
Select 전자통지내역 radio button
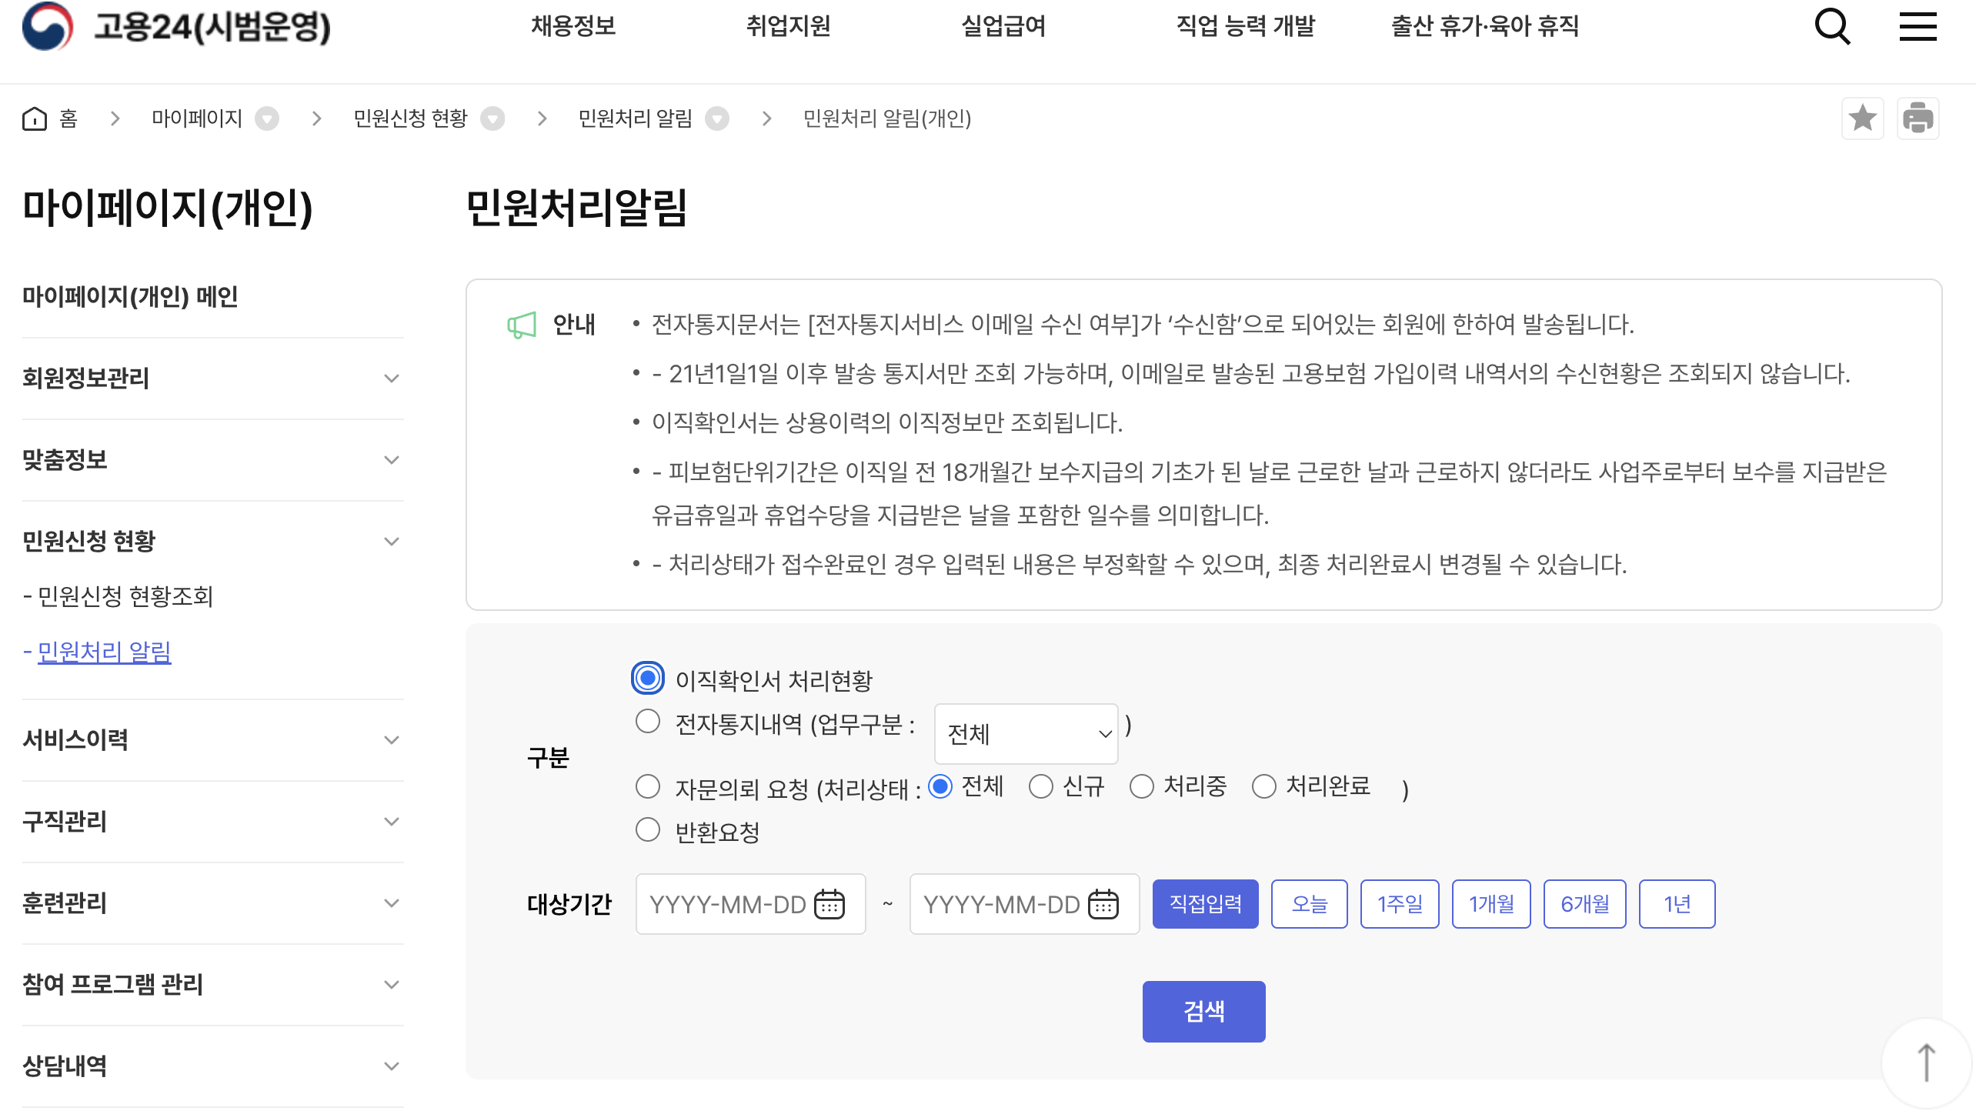(648, 722)
